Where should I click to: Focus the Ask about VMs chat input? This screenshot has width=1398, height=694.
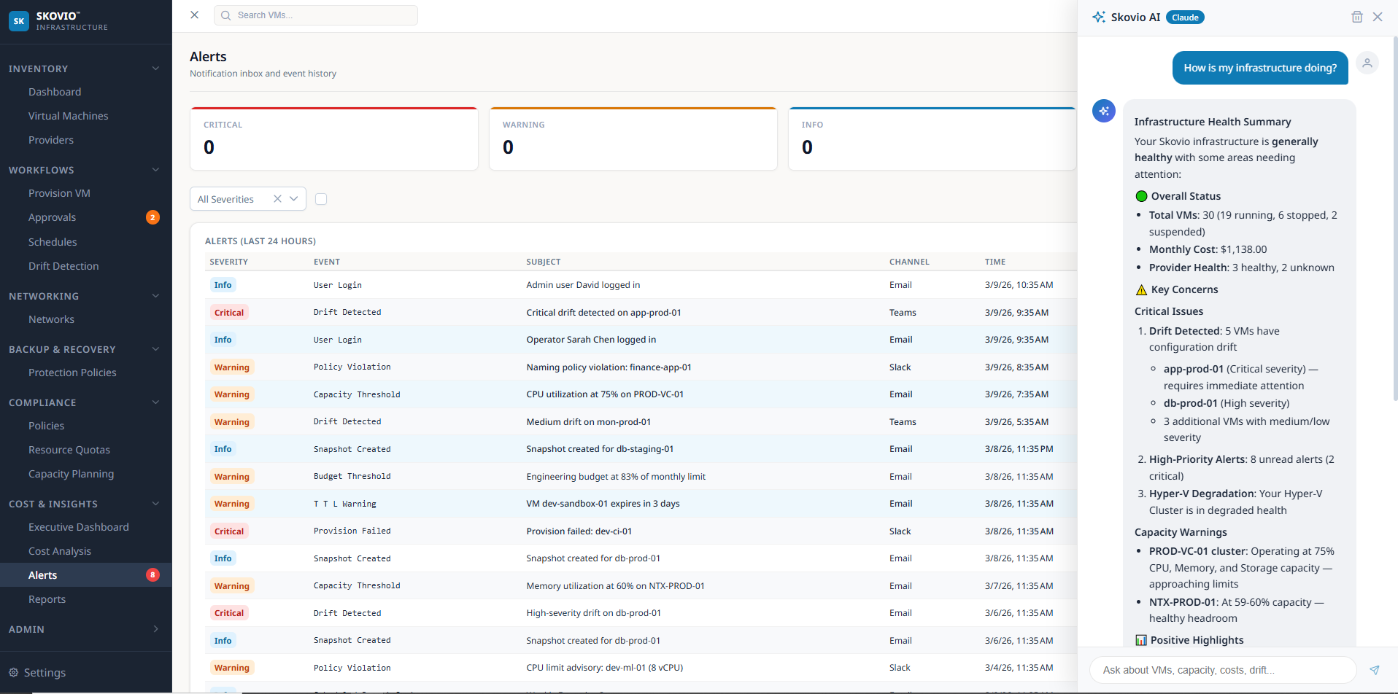(x=1223, y=670)
